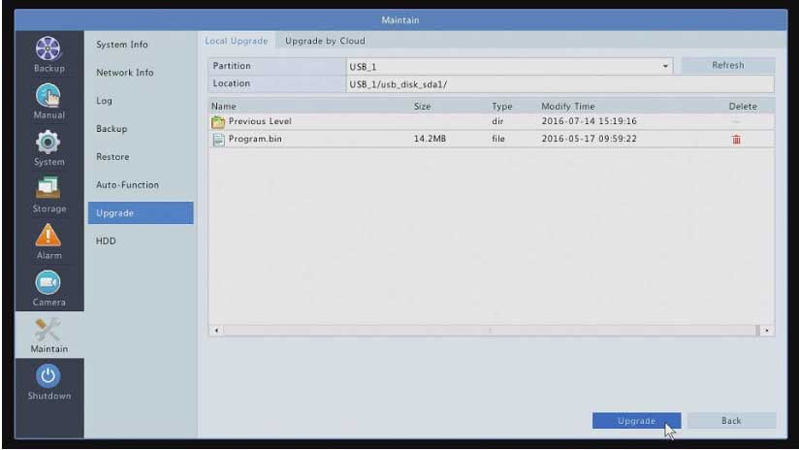Expand the Partition USB_1 dropdown
This screenshot has width=799, height=450.
pyautogui.click(x=665, y=66)
